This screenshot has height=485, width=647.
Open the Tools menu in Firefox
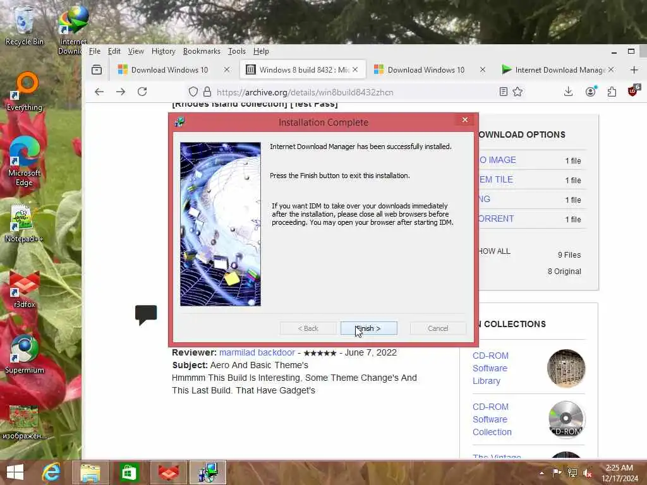click(237, 51)
